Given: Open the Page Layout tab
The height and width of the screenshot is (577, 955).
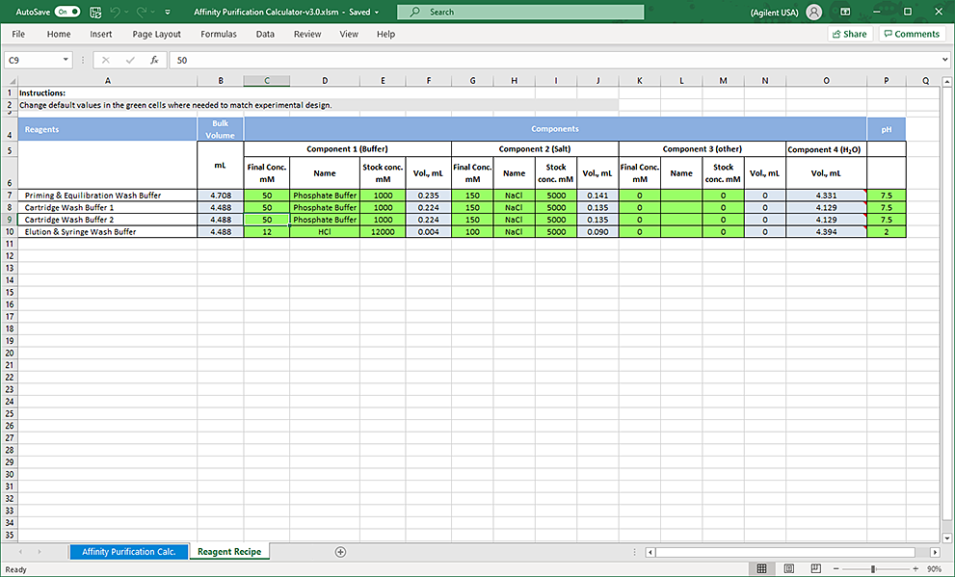Looking at the screenshot, I should 156,34.
